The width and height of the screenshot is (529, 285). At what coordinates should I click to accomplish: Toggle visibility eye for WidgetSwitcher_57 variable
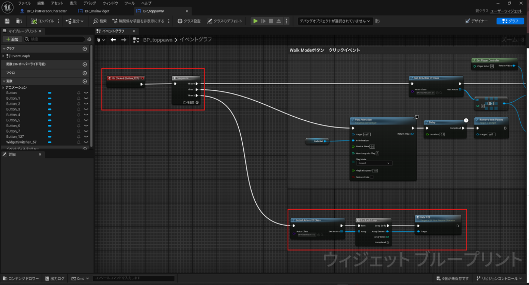pyautogui.click(x=86, y=142)
